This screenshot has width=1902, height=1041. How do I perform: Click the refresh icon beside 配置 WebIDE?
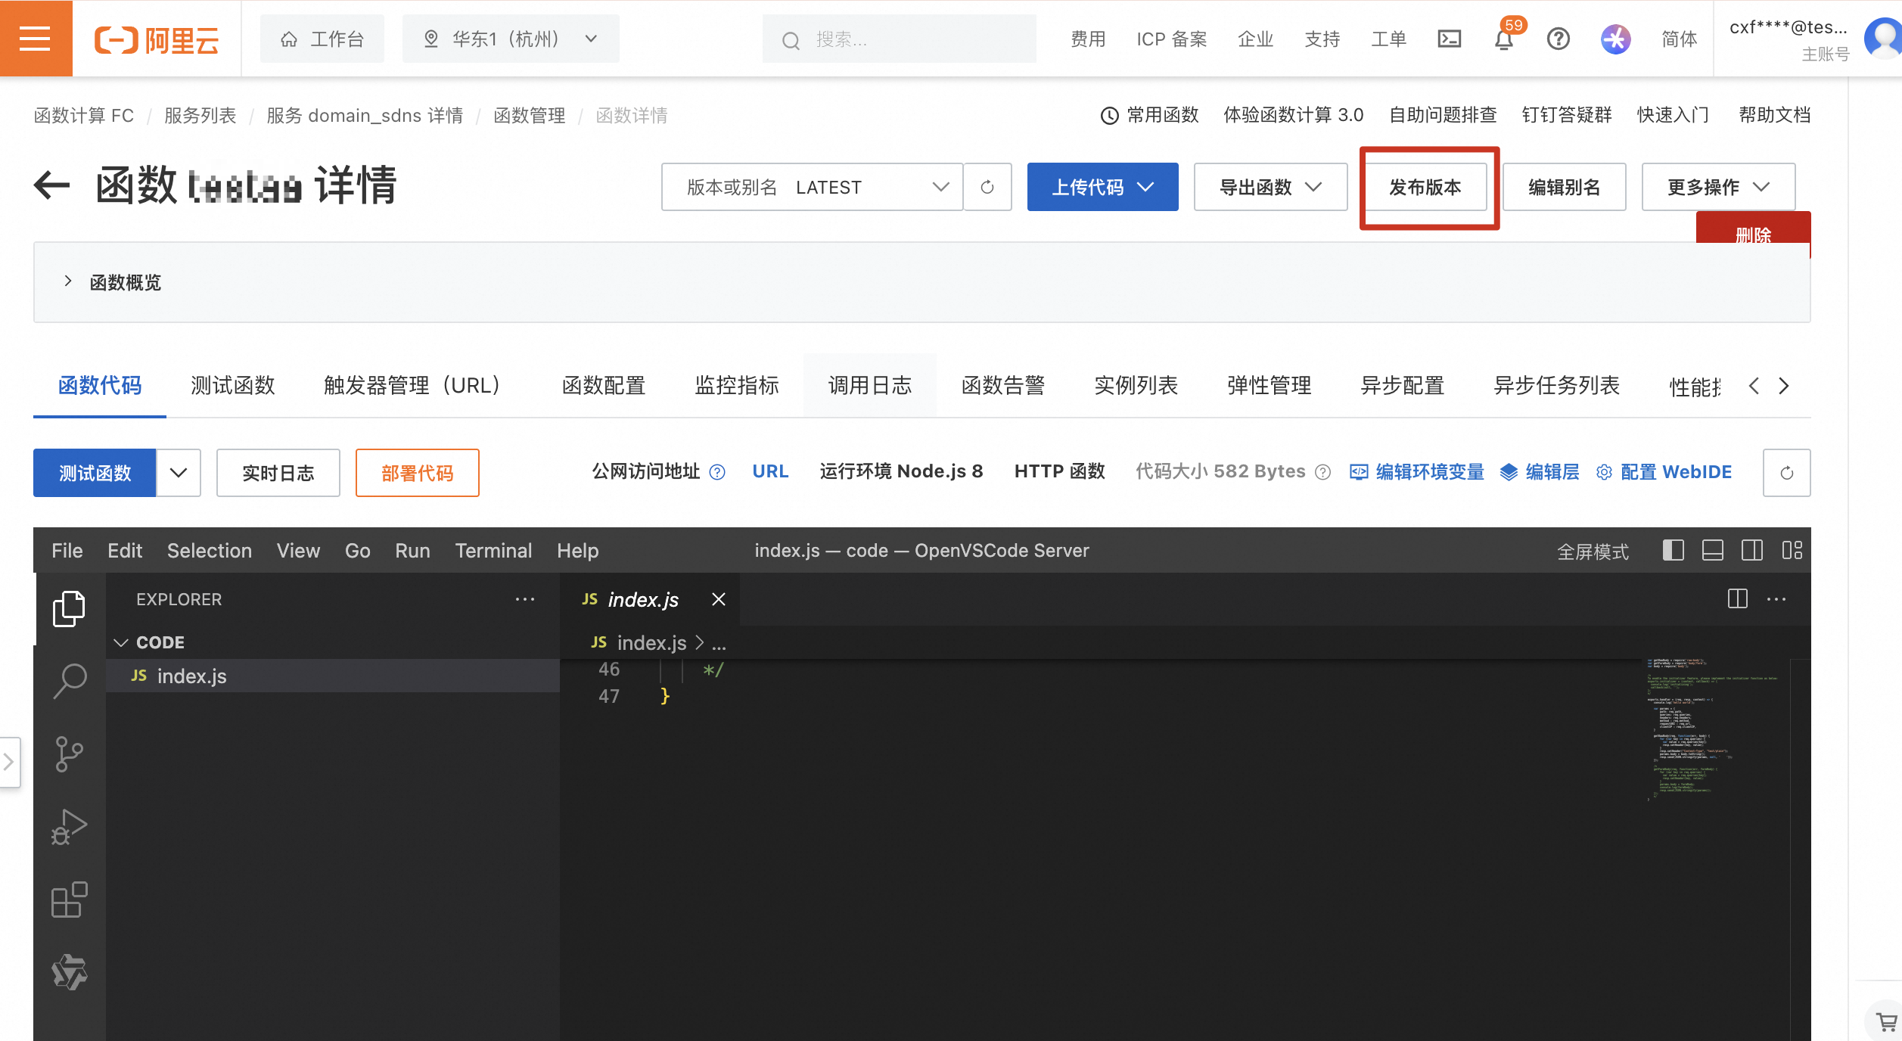point(1786,472)
